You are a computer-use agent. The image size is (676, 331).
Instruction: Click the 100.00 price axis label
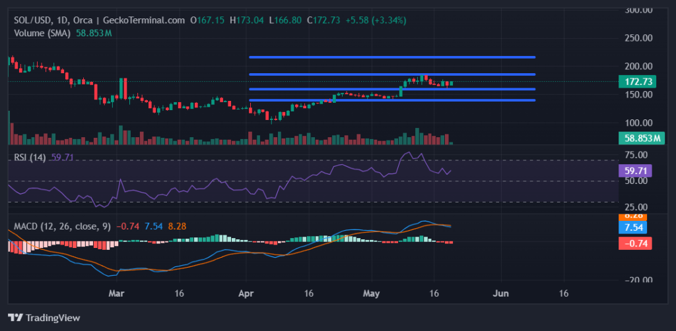tap(639, 123)
